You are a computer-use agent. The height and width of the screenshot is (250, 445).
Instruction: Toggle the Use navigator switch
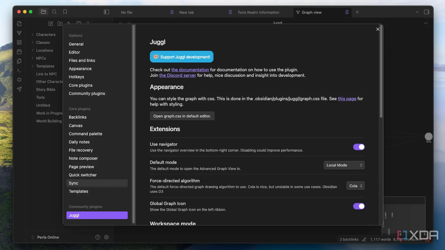[359, 147]
